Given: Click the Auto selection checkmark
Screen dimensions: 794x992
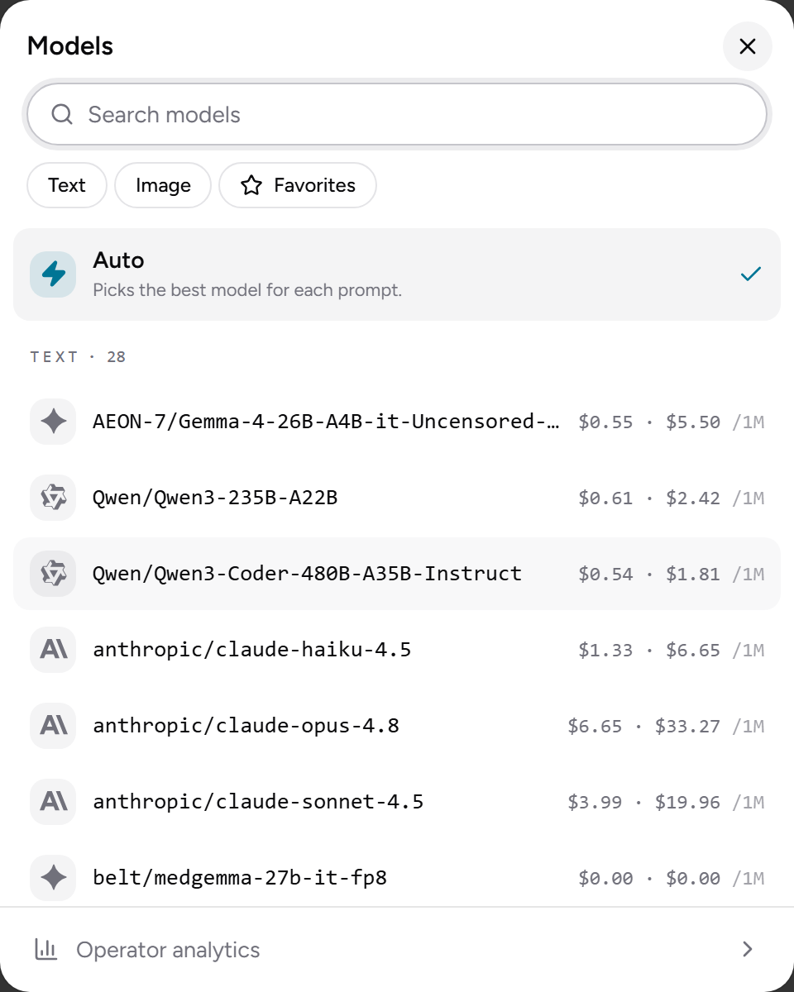Looking at the screenshot, I should click(x=751, y=274).
